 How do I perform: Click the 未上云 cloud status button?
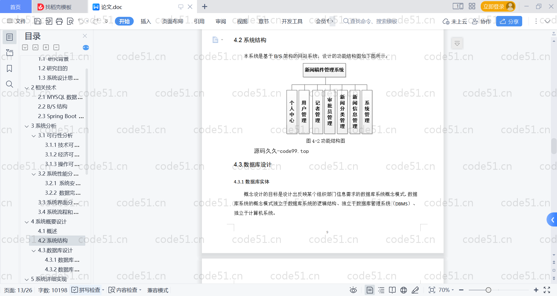click(455, 21)
